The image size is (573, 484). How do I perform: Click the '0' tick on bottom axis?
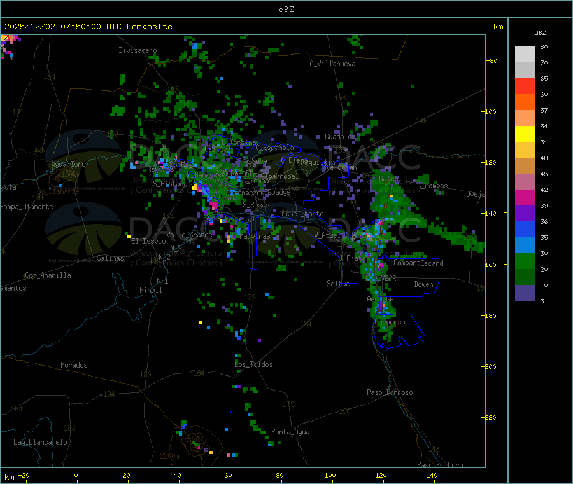tap(76, 475)
